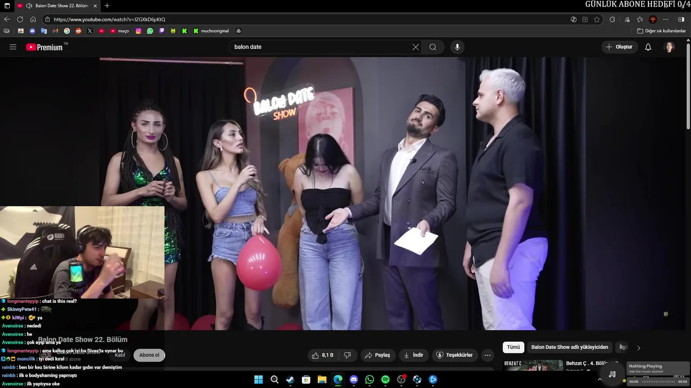This screenshot has height=388, width=691.
Task: Open the Discord bookmark
Action: [32, 31]
